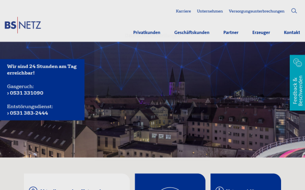Select the Partner menu

pos(231,32)
